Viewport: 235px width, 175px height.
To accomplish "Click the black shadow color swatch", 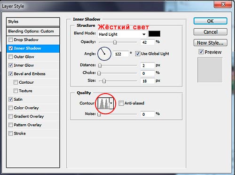I will (x=154, y=34).
